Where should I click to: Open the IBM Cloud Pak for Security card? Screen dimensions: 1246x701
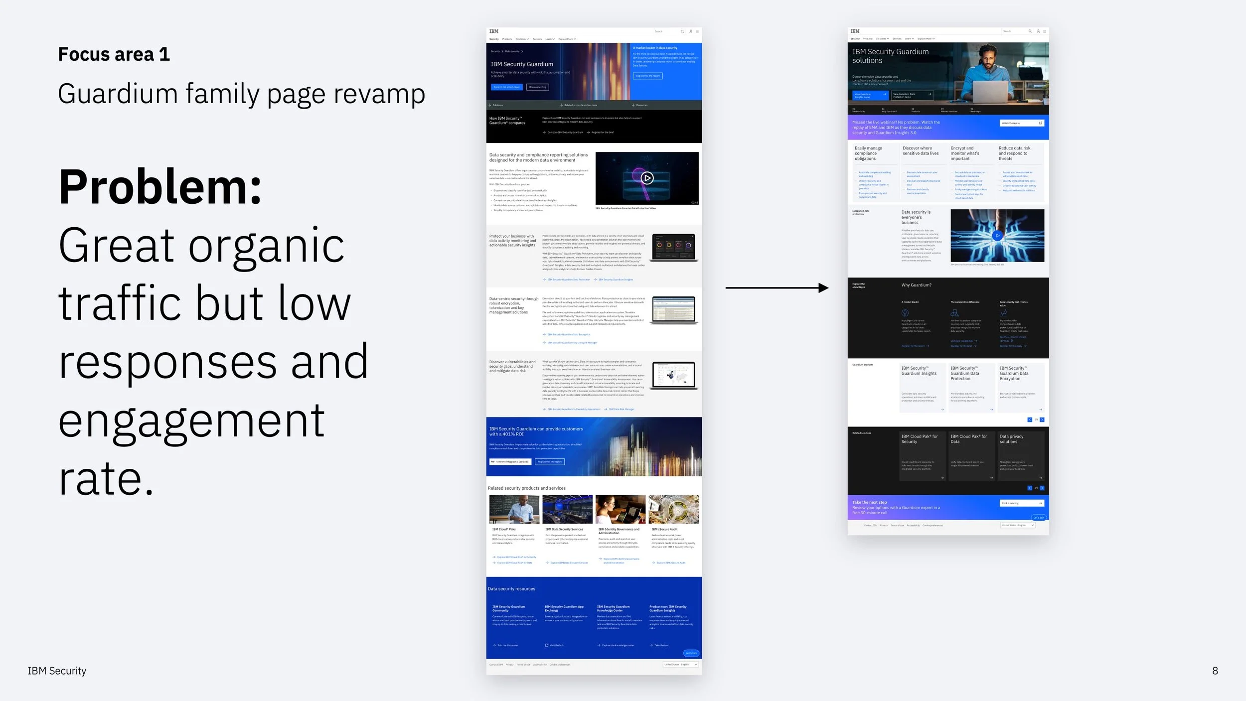[x=922, y=456]
